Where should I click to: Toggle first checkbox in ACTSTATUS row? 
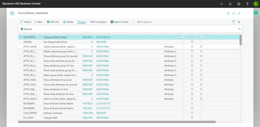click(x=183, y=37)
